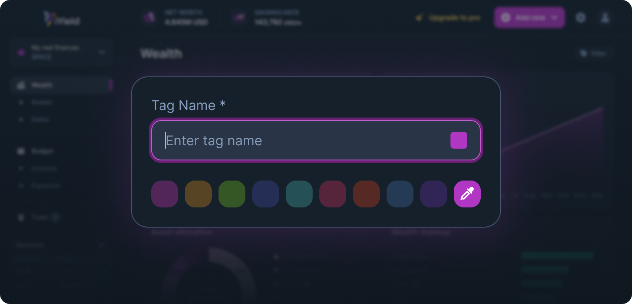Open the settings gear icon
This screenshot has width=632, height=304.
pos(581,18)
